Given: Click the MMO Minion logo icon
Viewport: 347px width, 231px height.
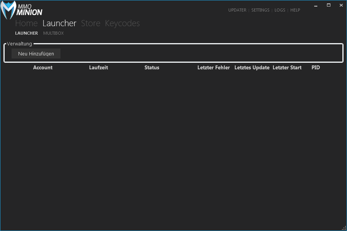Looking at the screenshot, I should pyautogui.click(x=8, y=10).
